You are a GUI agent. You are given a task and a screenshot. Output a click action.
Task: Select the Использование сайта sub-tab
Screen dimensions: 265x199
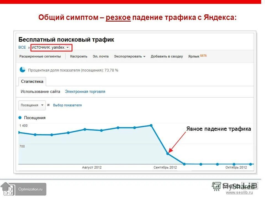click(40, 91)
